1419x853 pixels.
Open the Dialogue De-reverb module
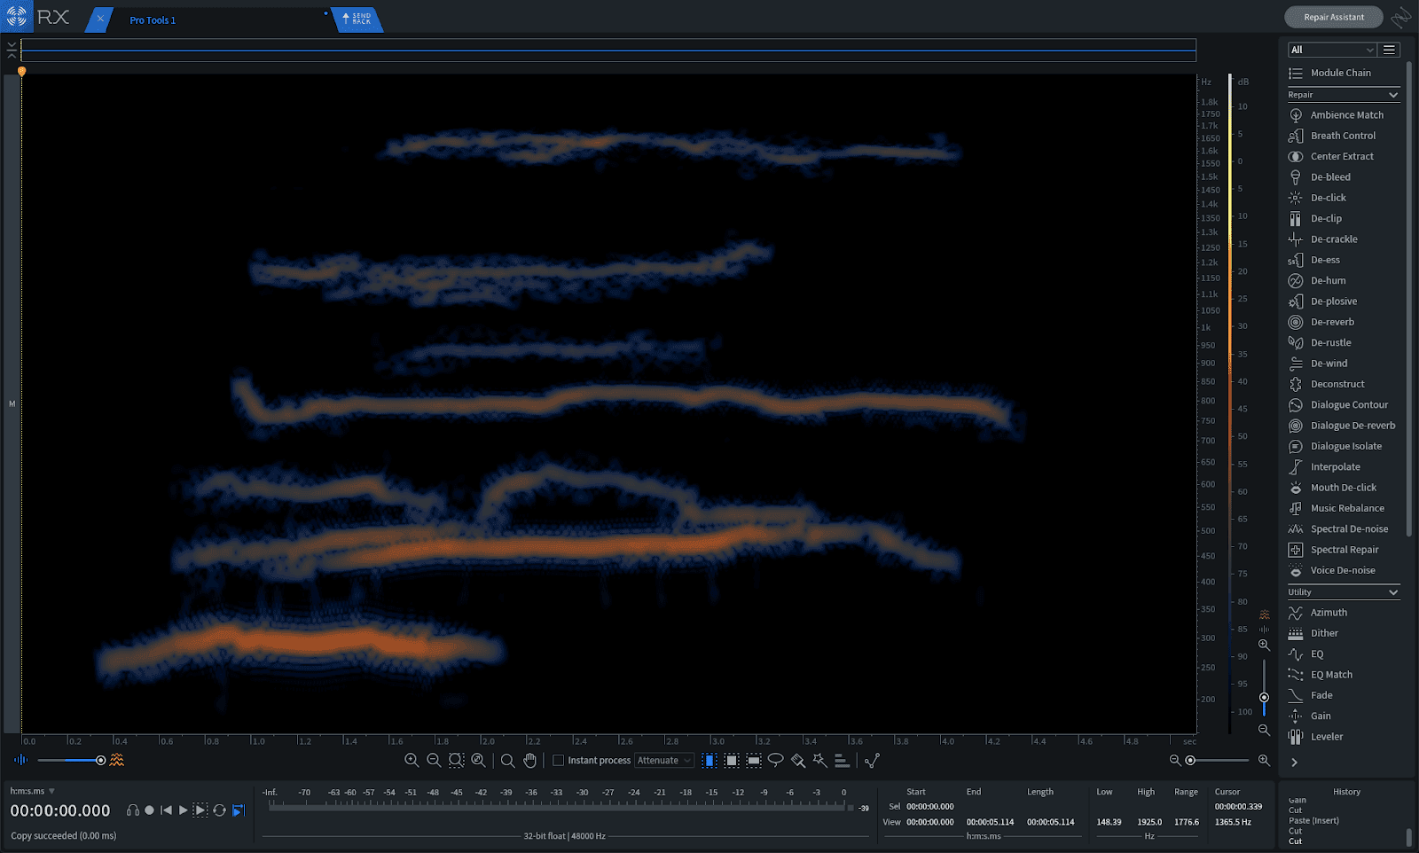[x=1343, y=426]
